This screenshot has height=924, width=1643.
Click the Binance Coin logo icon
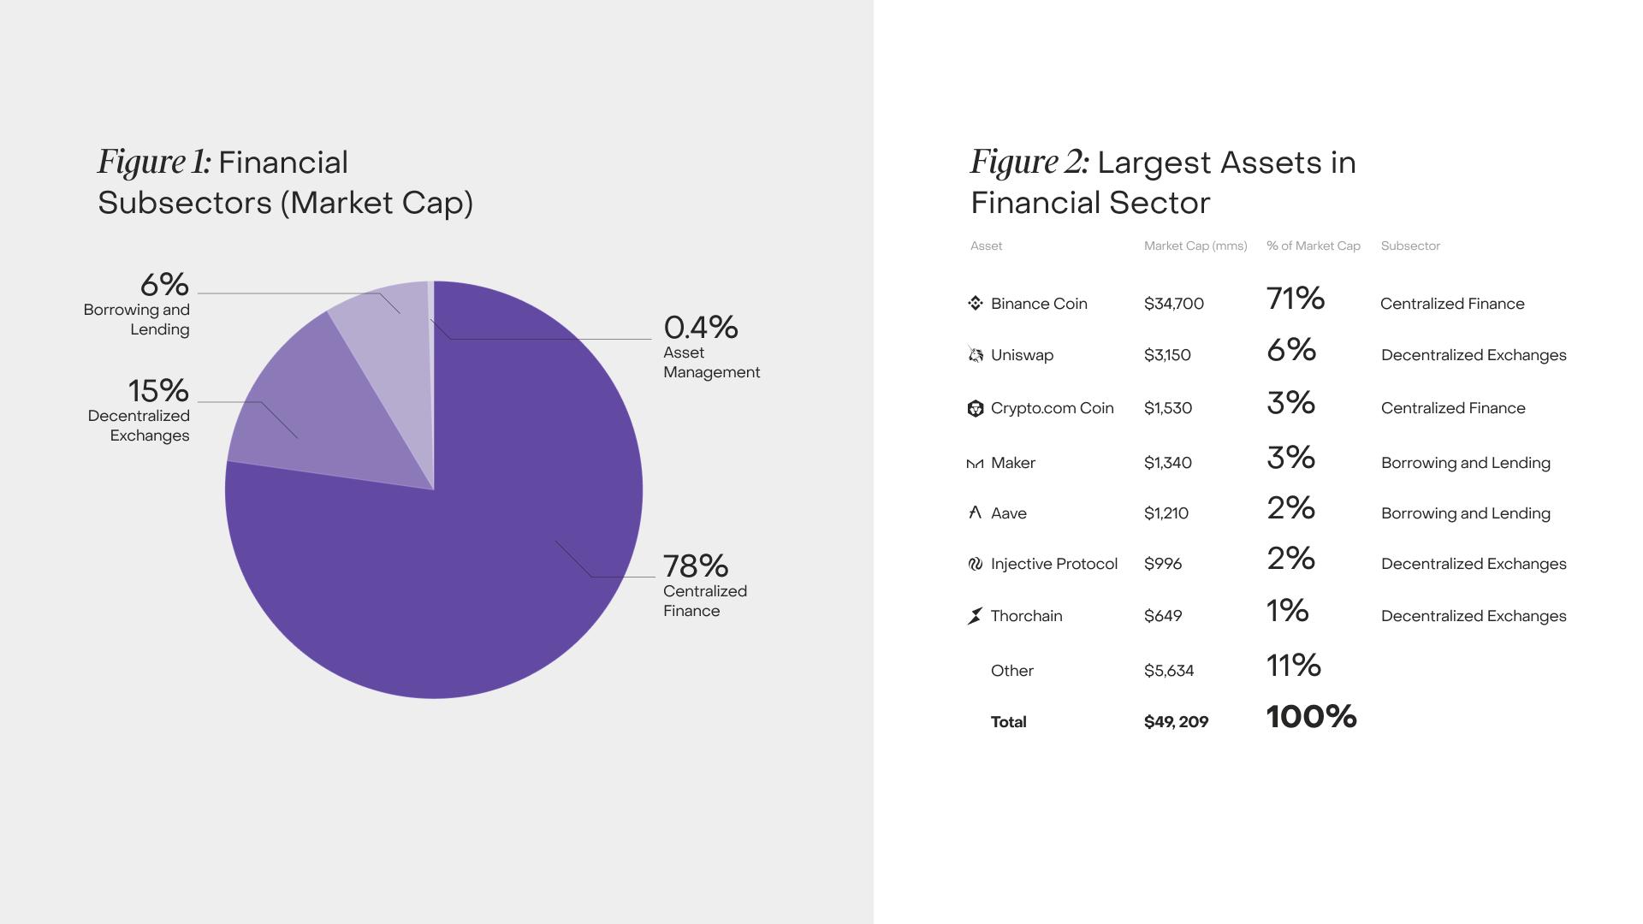pyautogui.click(x=975, y=303)
